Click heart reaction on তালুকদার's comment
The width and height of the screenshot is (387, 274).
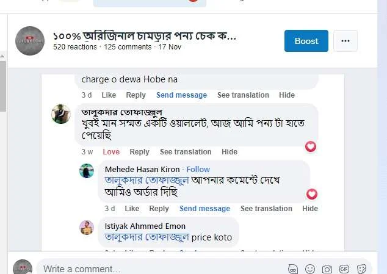point(311,146)
